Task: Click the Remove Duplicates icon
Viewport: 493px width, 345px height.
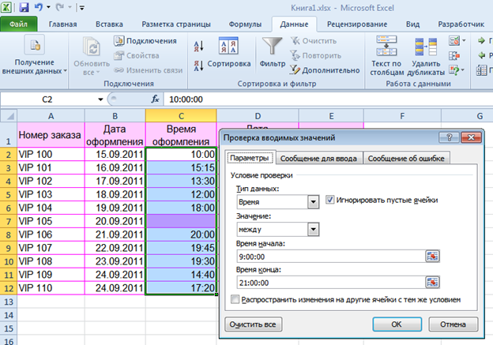Action: [x=427, y=47]
